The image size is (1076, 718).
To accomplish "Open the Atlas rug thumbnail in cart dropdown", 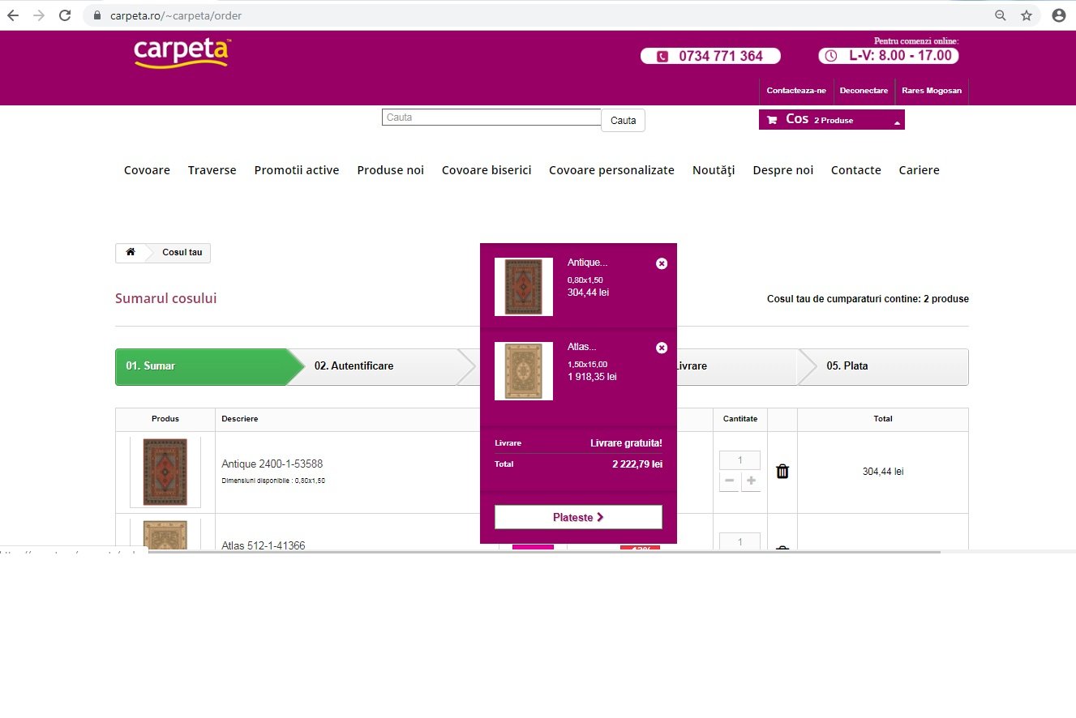I will (524, 371).
